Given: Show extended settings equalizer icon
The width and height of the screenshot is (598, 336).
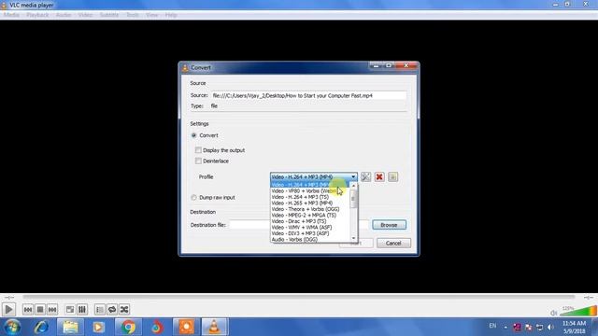Looking at the screenshot, I should click(x=82, y=309).
